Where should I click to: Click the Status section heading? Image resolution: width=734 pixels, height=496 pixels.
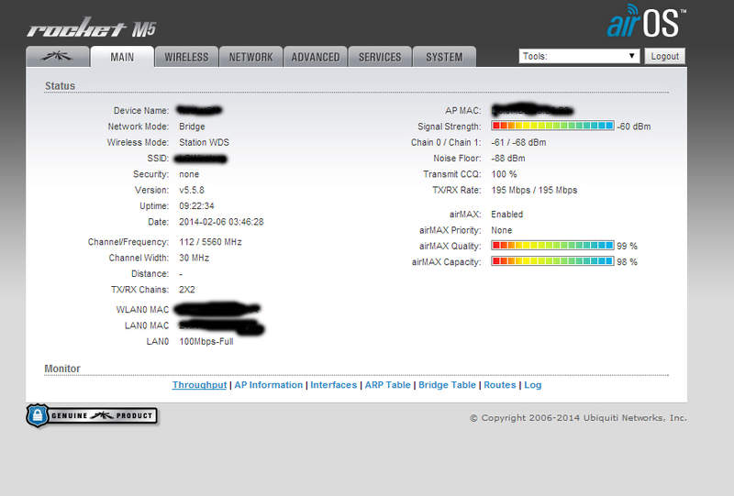60,86
